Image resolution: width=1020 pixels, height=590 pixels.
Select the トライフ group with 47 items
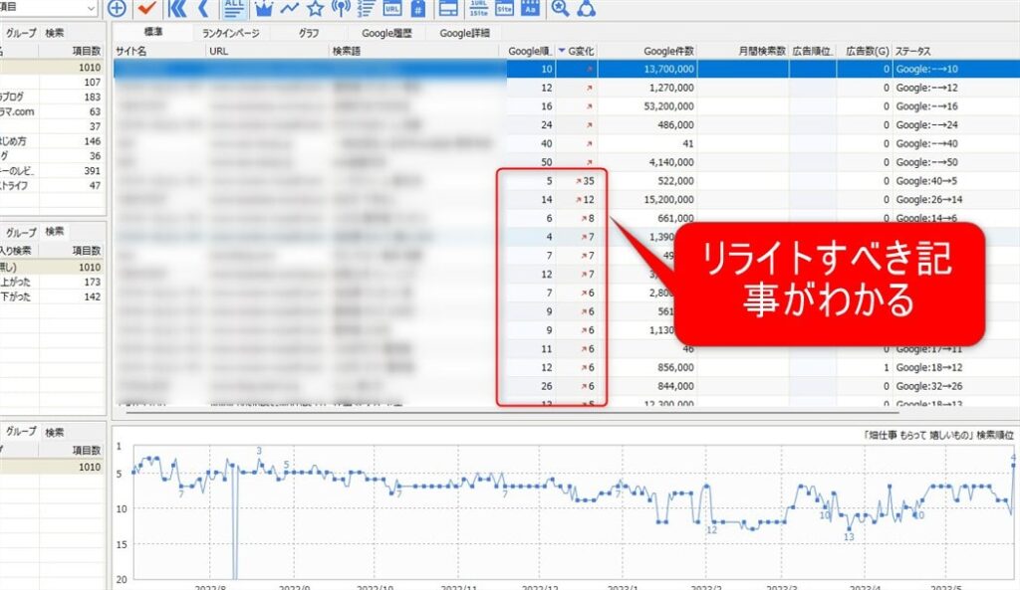[52, 185]
